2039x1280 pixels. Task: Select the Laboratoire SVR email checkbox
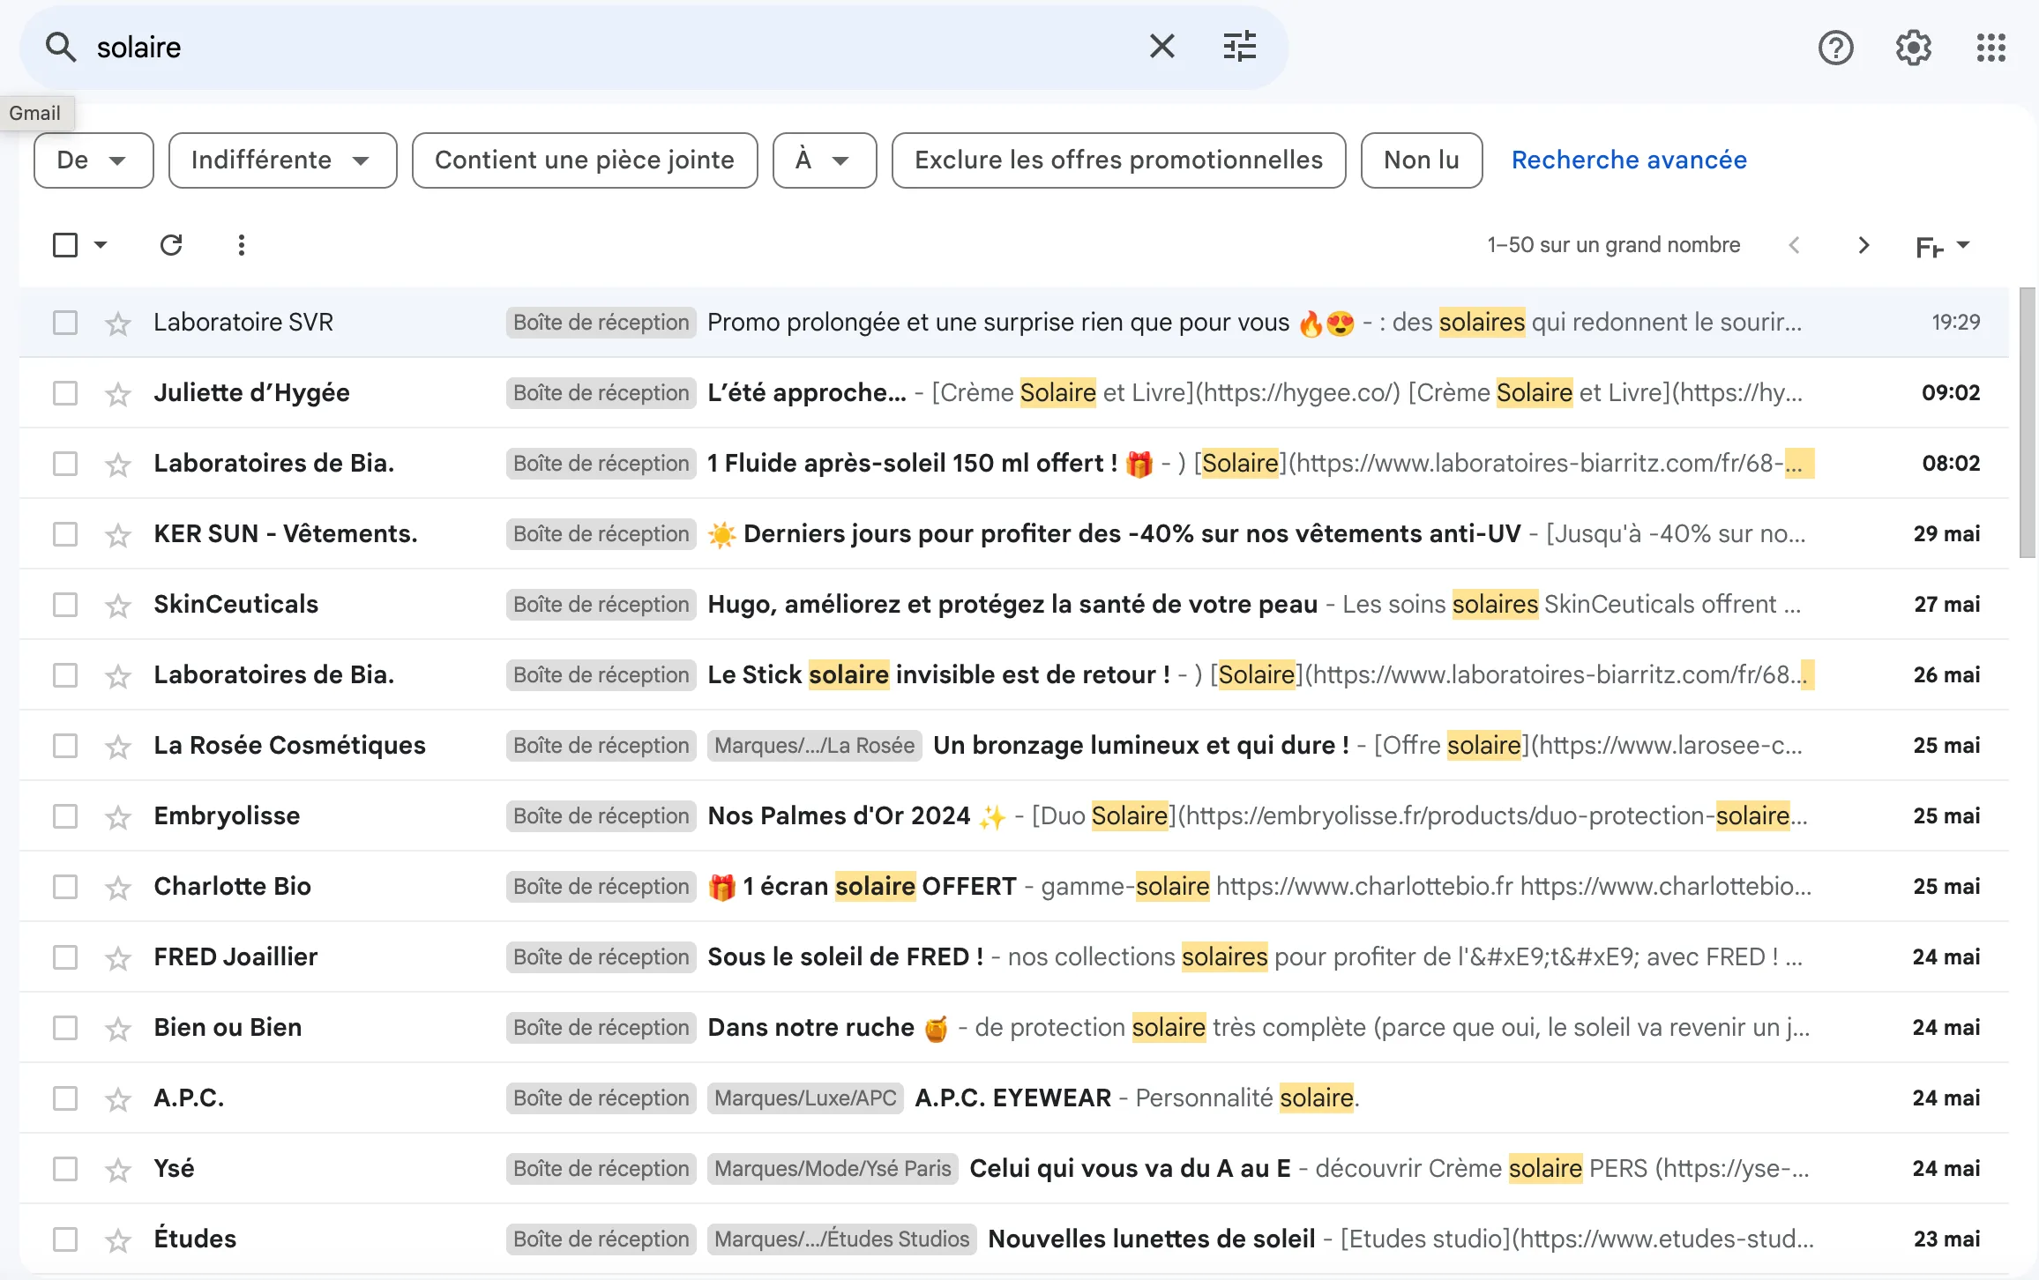(65, 323)
